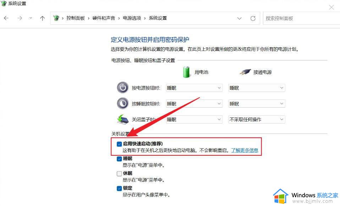340x206 pixels.
Task: Click the forward navigation arrow
Action: (20, 18)
